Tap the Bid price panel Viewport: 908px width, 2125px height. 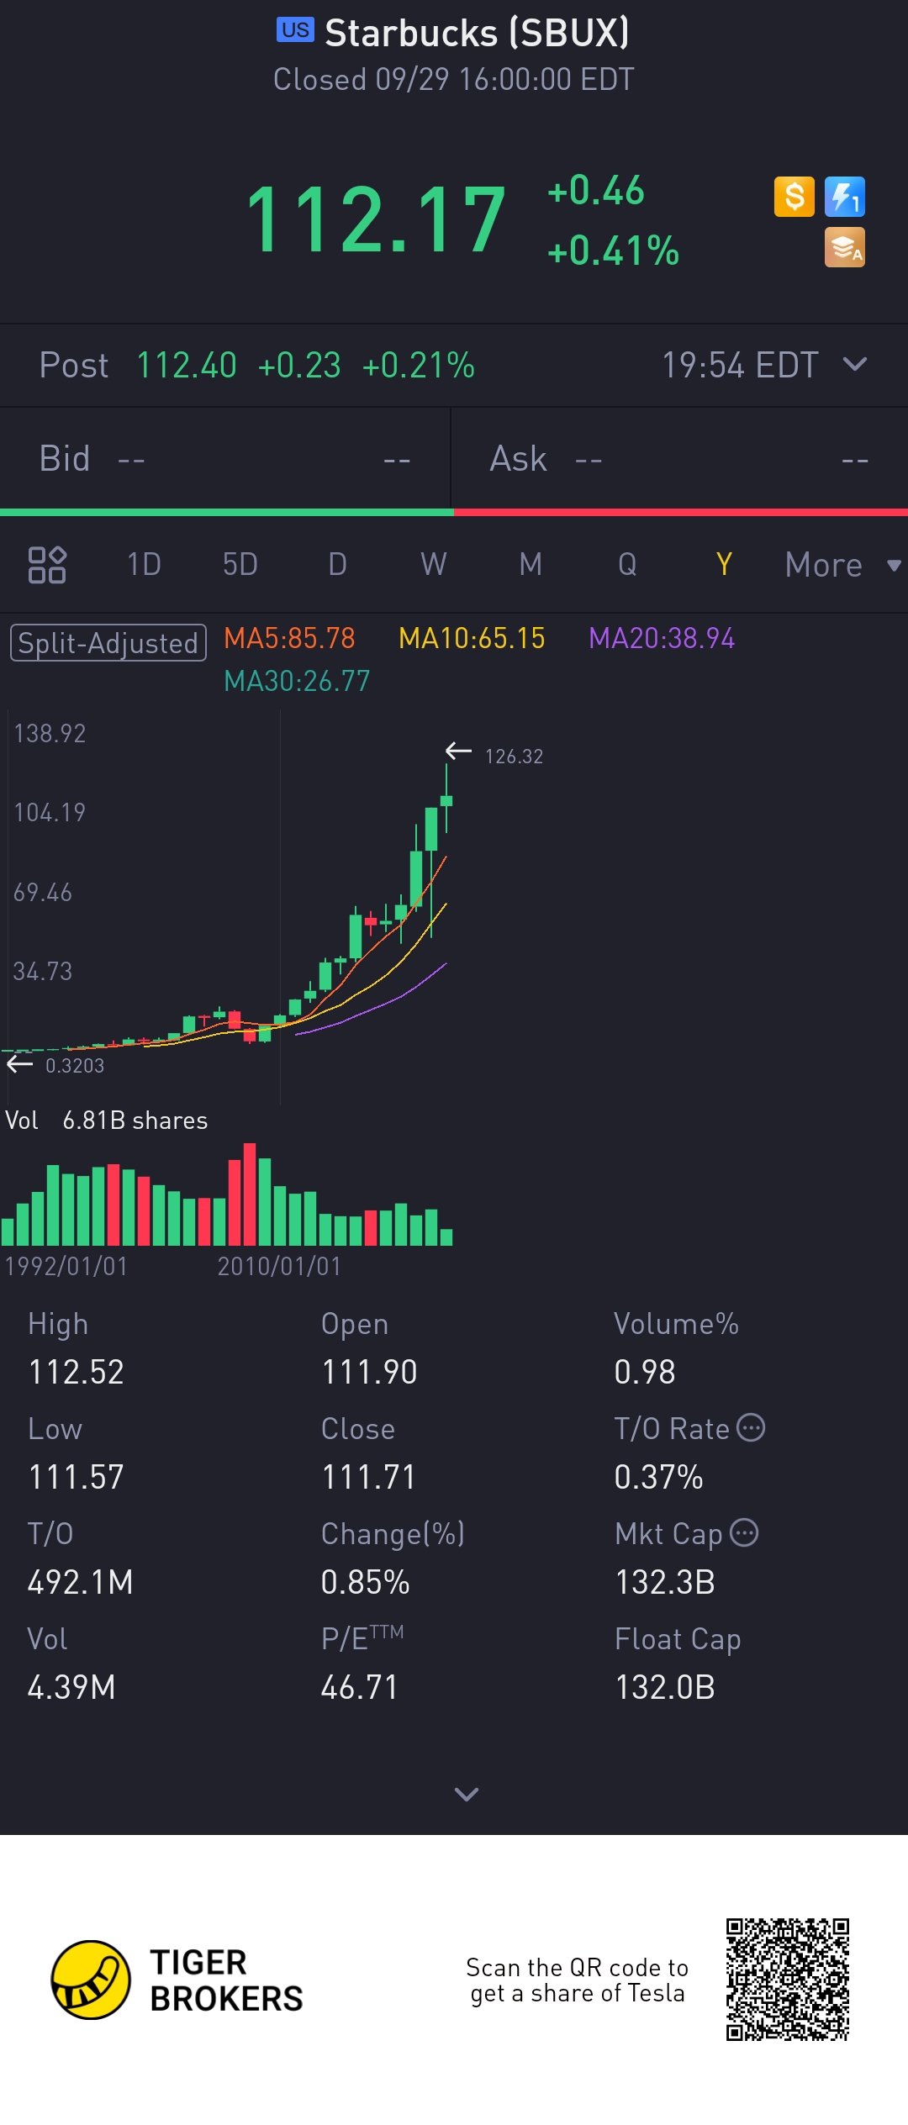pyautogui.click(x=225, y=459)
